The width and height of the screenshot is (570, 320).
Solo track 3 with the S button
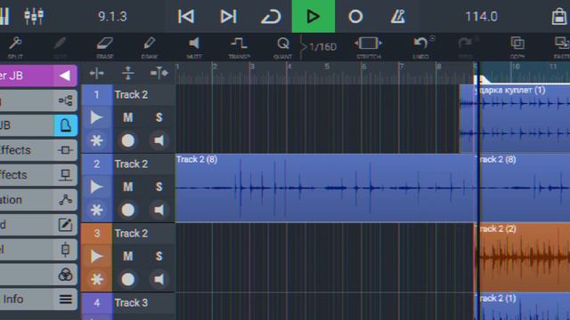[x=159, y=256]
